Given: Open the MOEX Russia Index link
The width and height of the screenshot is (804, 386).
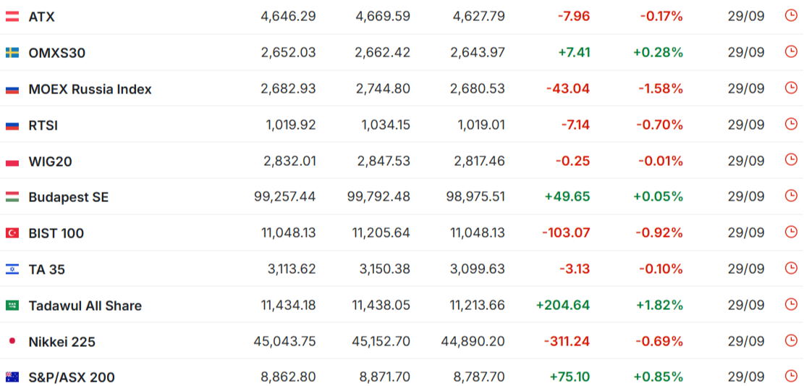Looking at the screenshot, I should (90, 89).
